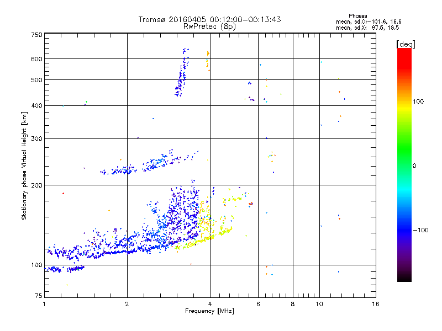Click the plot title 'Tromsø 20160405 00:12:00-00:13:43'

click(209, 19)
